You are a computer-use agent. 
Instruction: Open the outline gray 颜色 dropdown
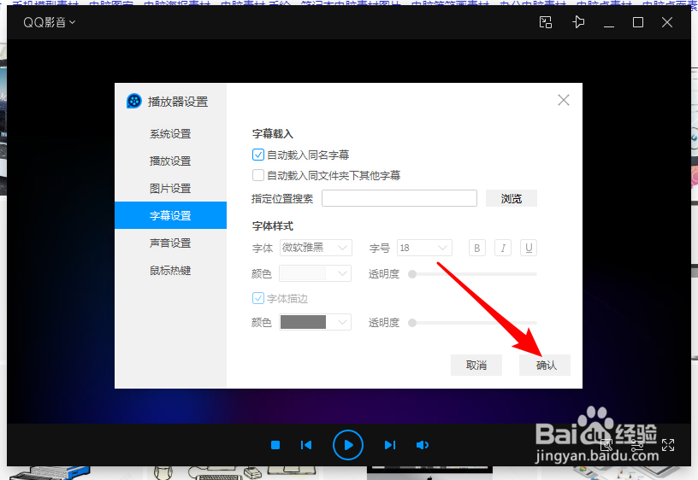coord(315,322)
